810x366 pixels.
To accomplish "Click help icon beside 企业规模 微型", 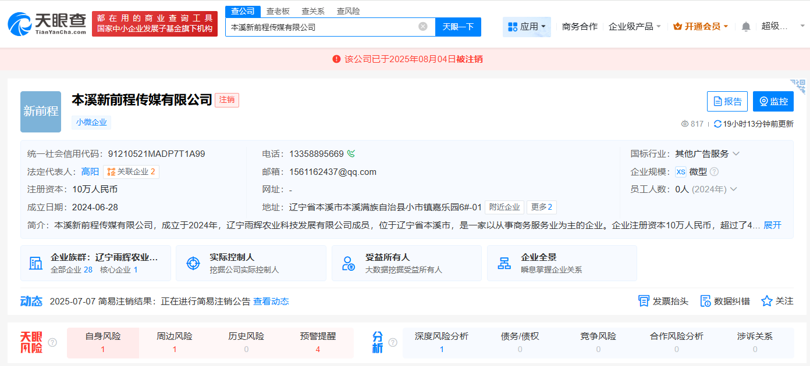I will point(714,172).
